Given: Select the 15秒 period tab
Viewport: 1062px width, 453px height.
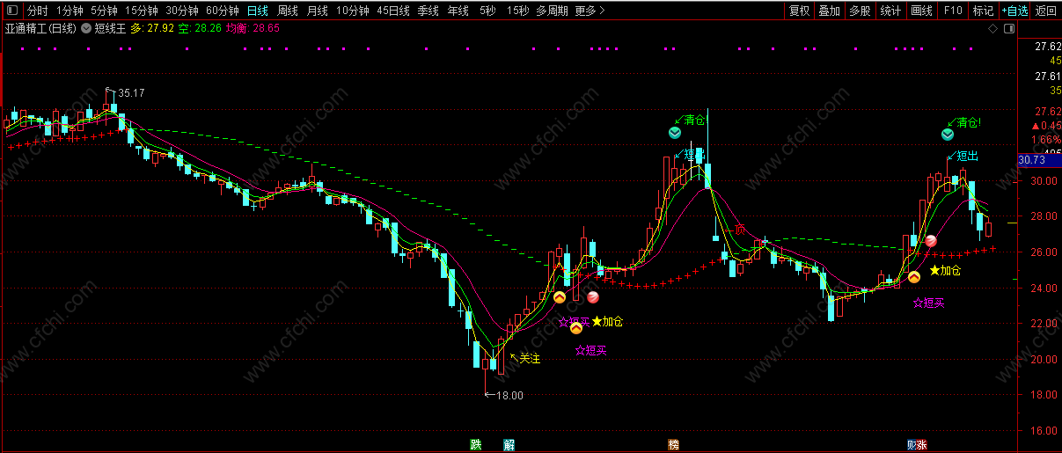Looking at the screenshot, I should (x=518, y=11).
